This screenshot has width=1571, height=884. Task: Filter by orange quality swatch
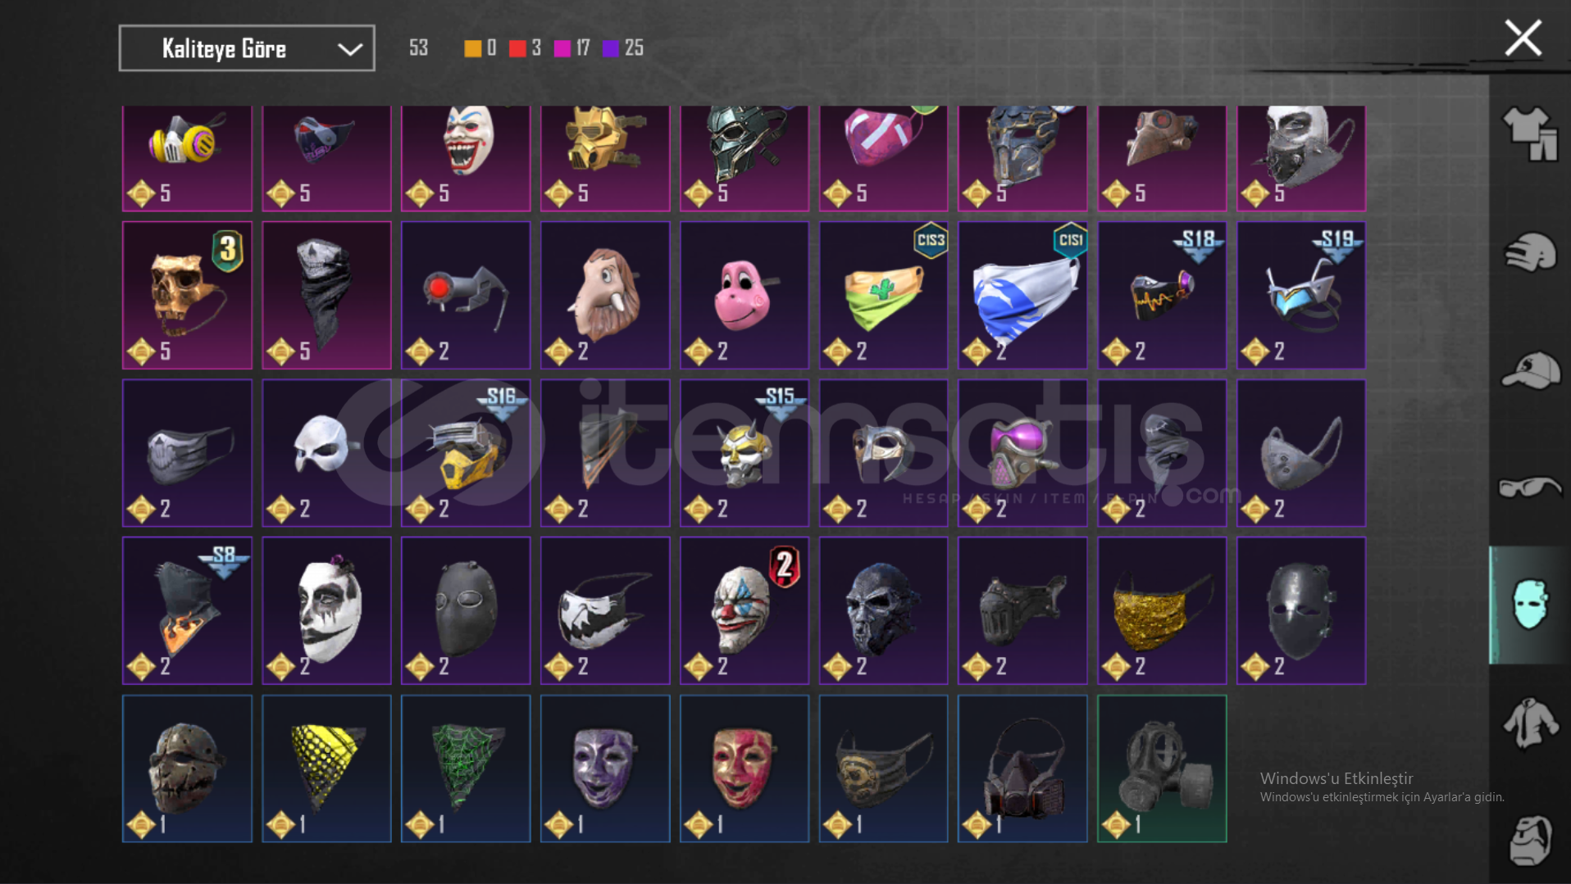point(473,48)
